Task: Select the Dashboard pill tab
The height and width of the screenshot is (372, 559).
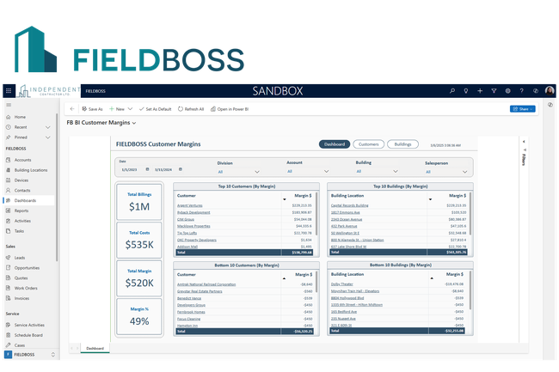Action: [x=335, y=144]
